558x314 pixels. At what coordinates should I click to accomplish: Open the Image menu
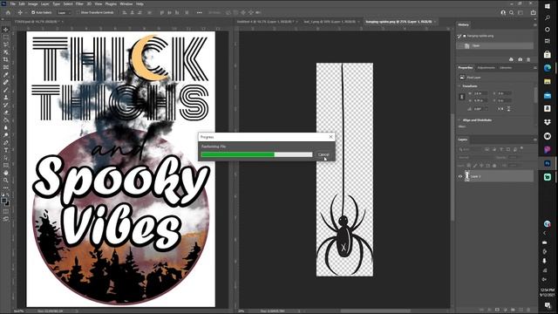pos(33,3)
